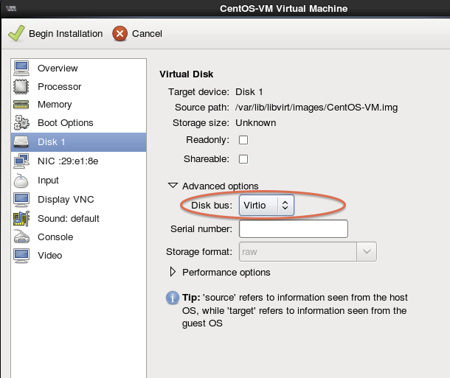
Task: Click the Sound: default speaker icon
Action: [x=22, y=218]
